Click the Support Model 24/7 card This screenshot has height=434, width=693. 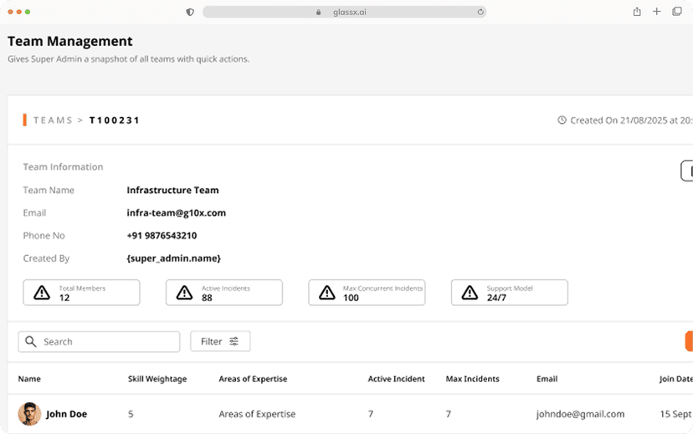coord(510,293)
